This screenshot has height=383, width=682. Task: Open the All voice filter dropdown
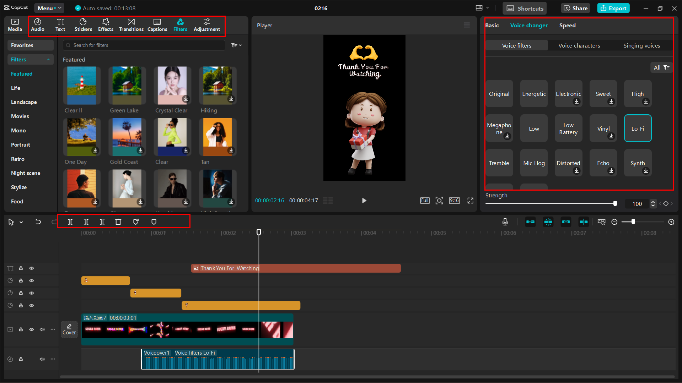coord(661,67)
